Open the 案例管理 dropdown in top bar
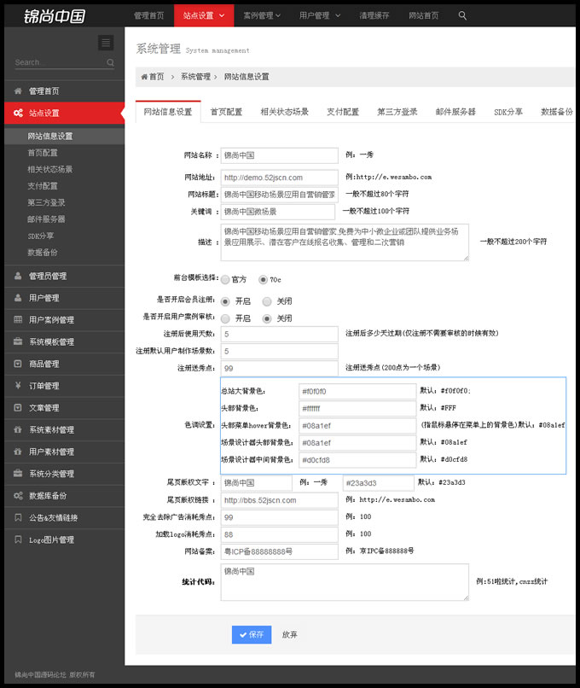Image resolution: width=580 pixels, height=688 pixels. (263, 15)
